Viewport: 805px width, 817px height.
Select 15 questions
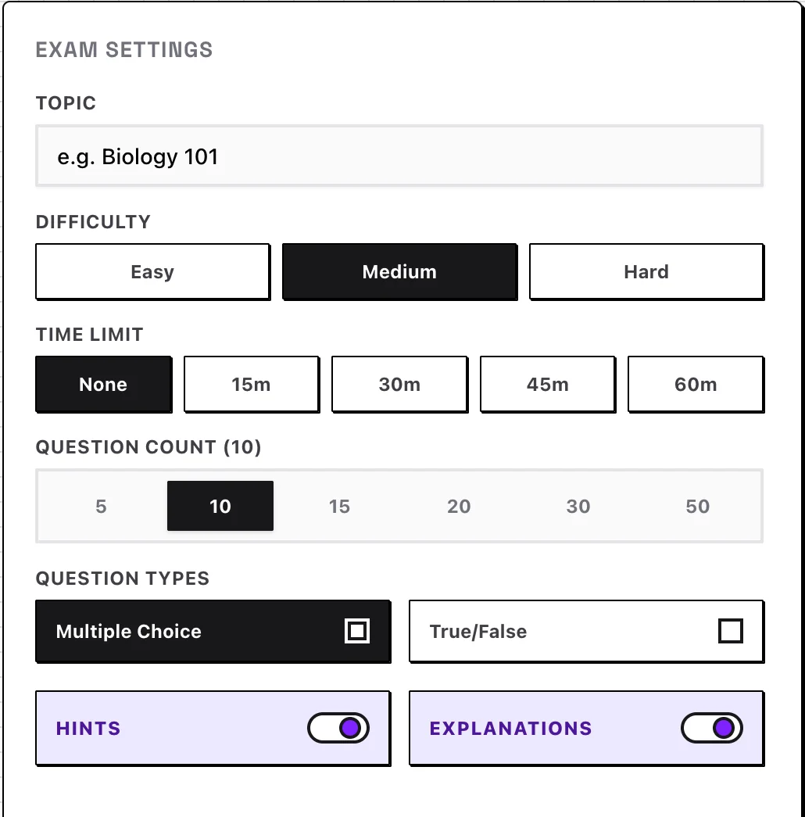(339, 506)
